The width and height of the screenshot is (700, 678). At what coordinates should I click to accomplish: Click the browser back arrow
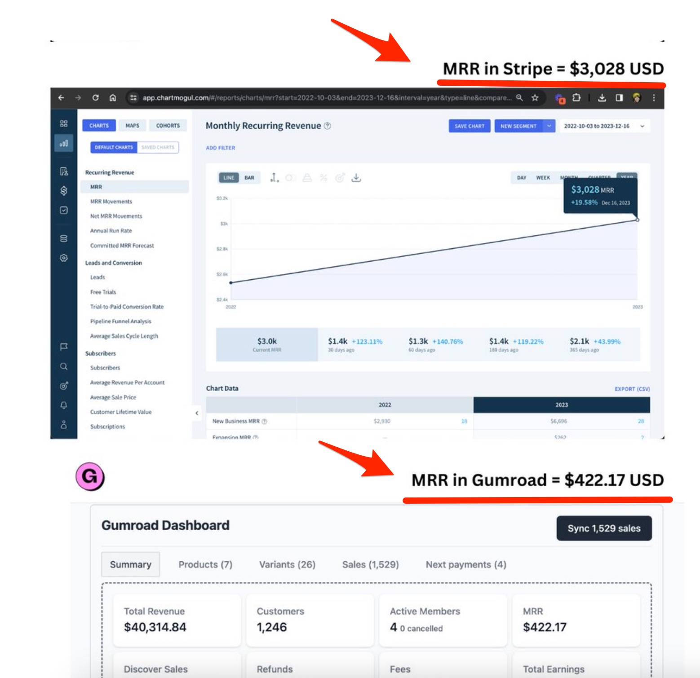point(61,97)
